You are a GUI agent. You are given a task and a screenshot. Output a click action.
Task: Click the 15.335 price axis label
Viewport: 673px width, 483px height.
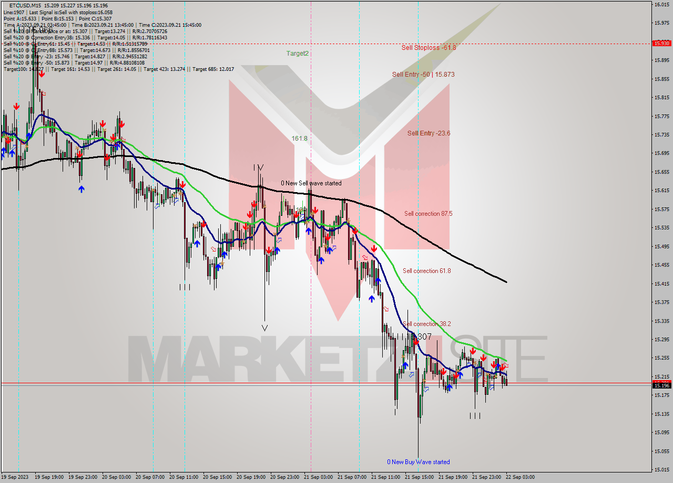pyautogui.click(x=661, y=321)
